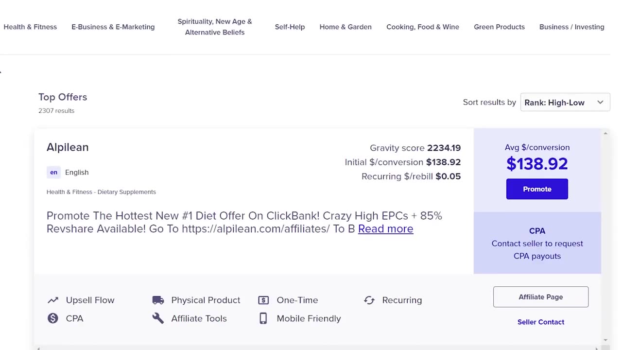Select Spirituality, New Age & Alternative Beliefs

pos(215,27)
